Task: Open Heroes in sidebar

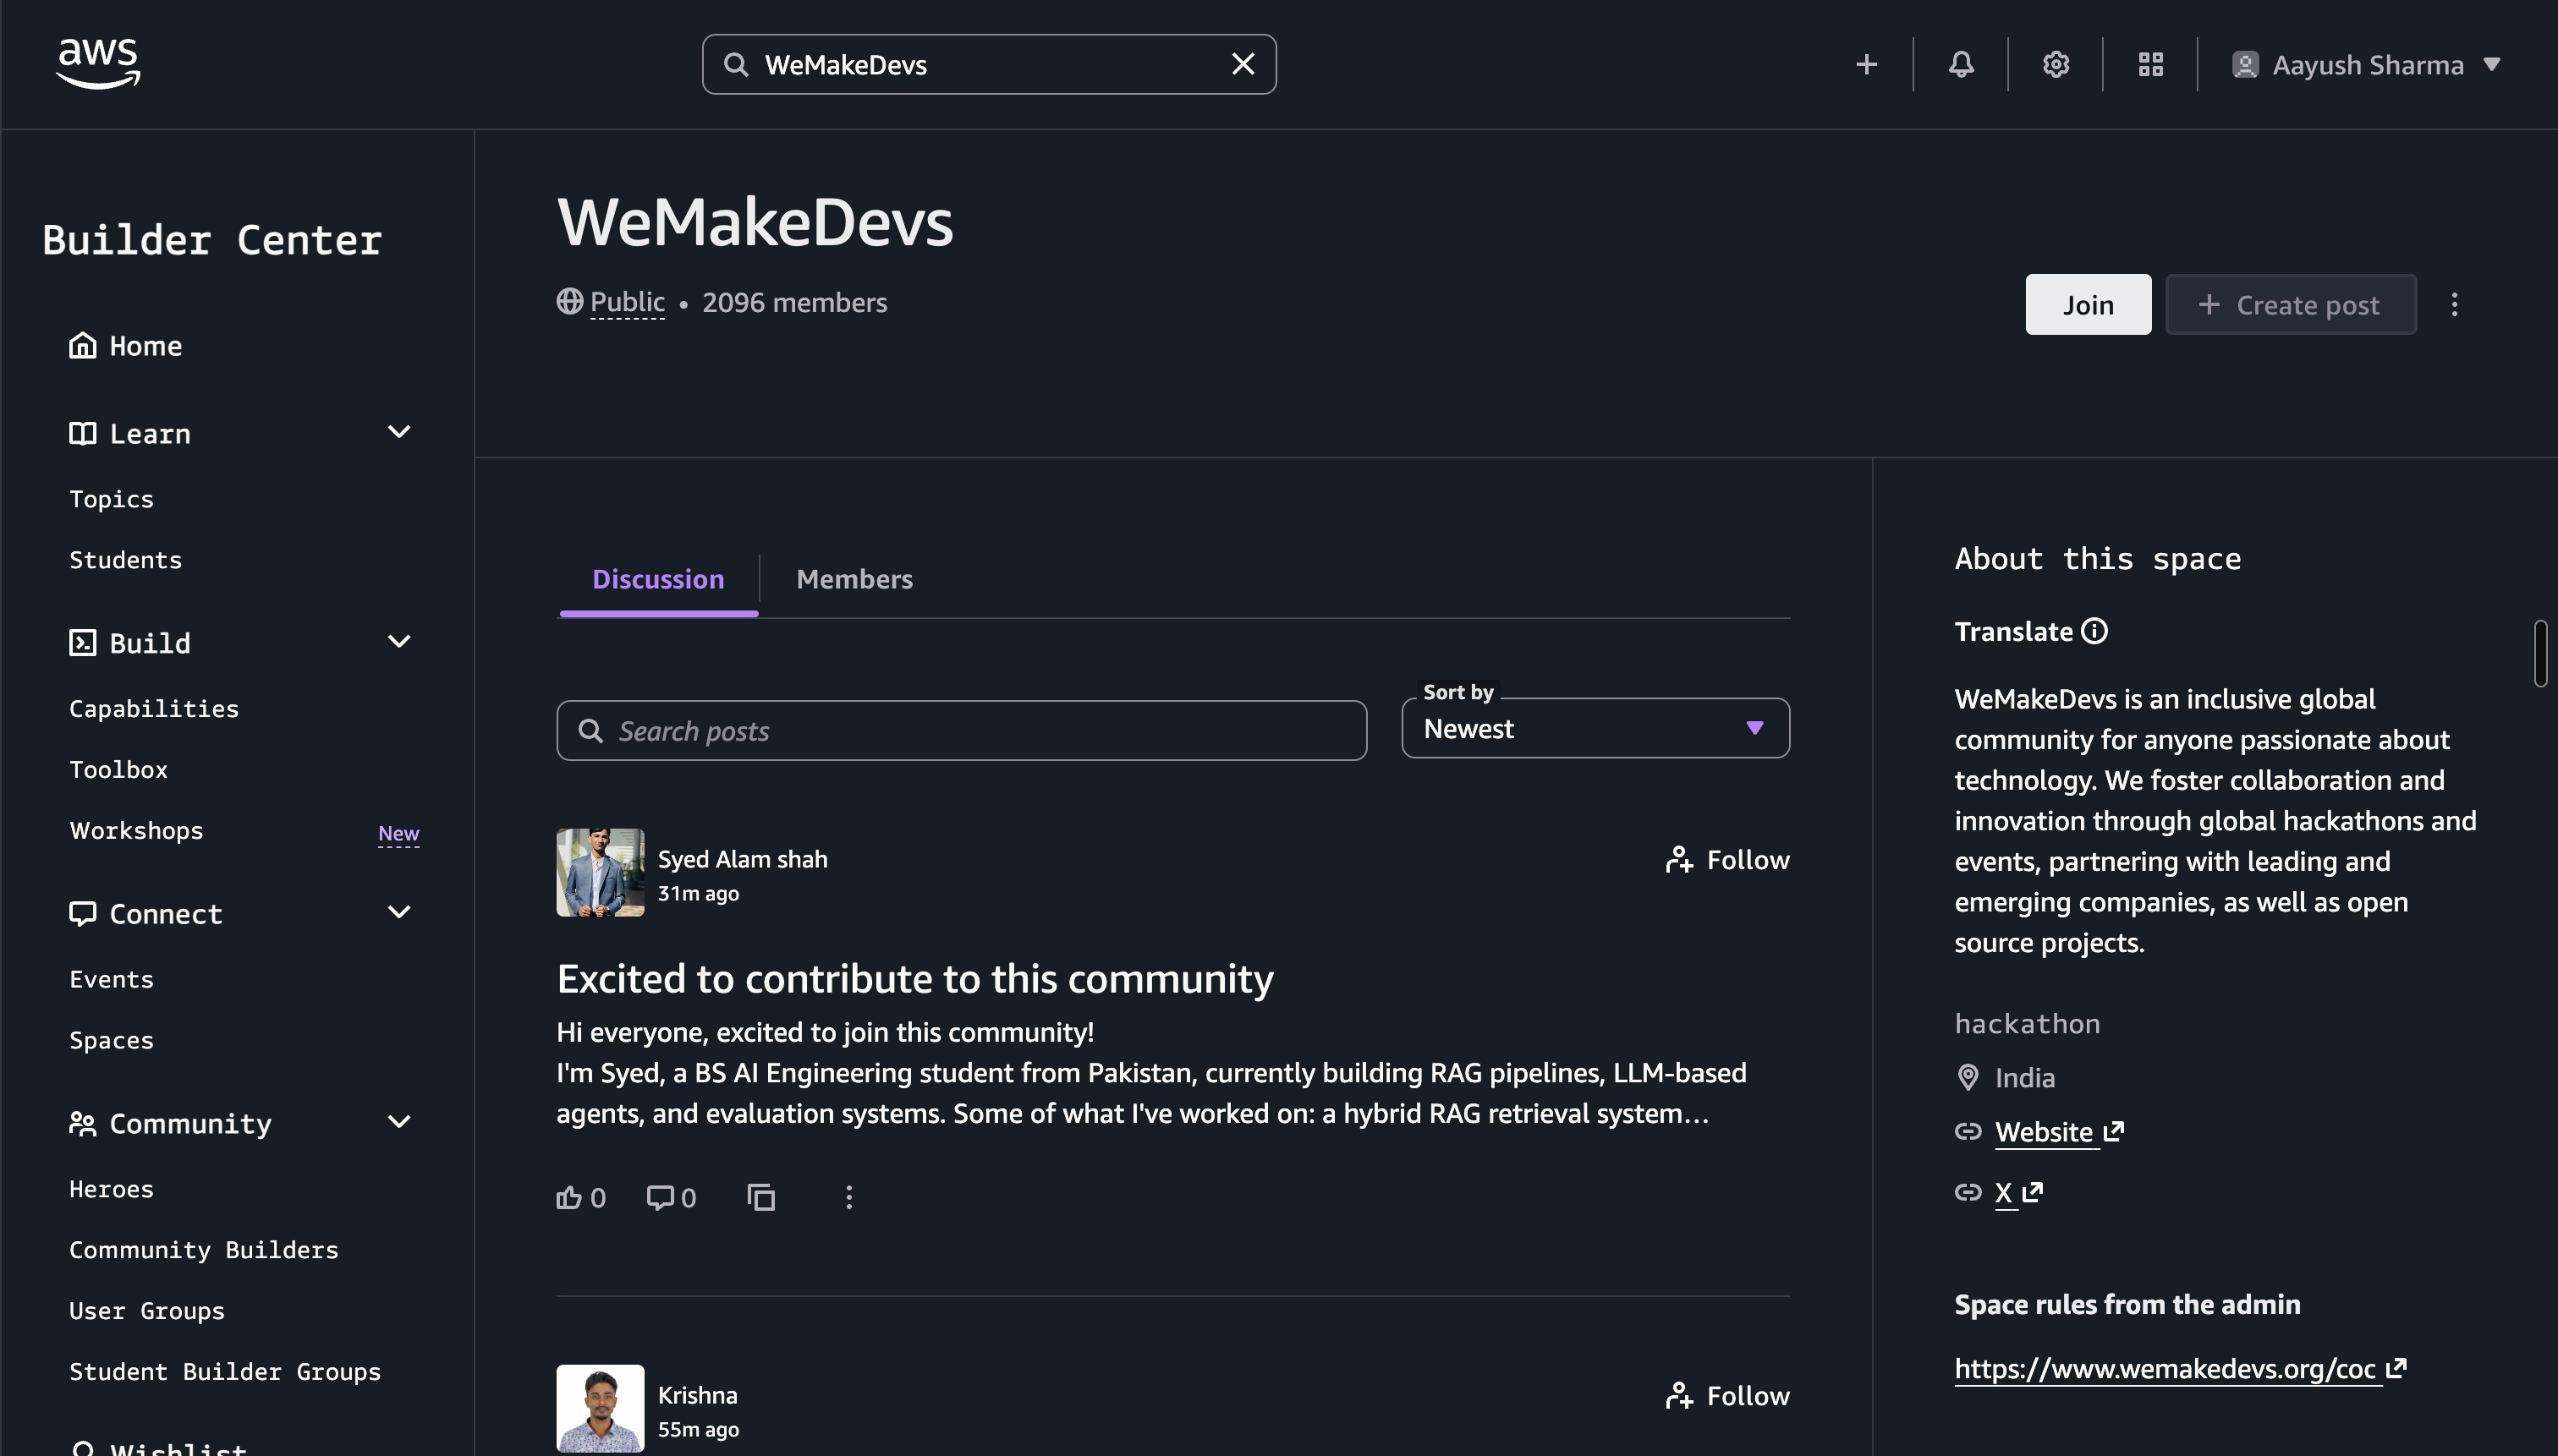Action: pyautogui.click(x=111, y=1190)
